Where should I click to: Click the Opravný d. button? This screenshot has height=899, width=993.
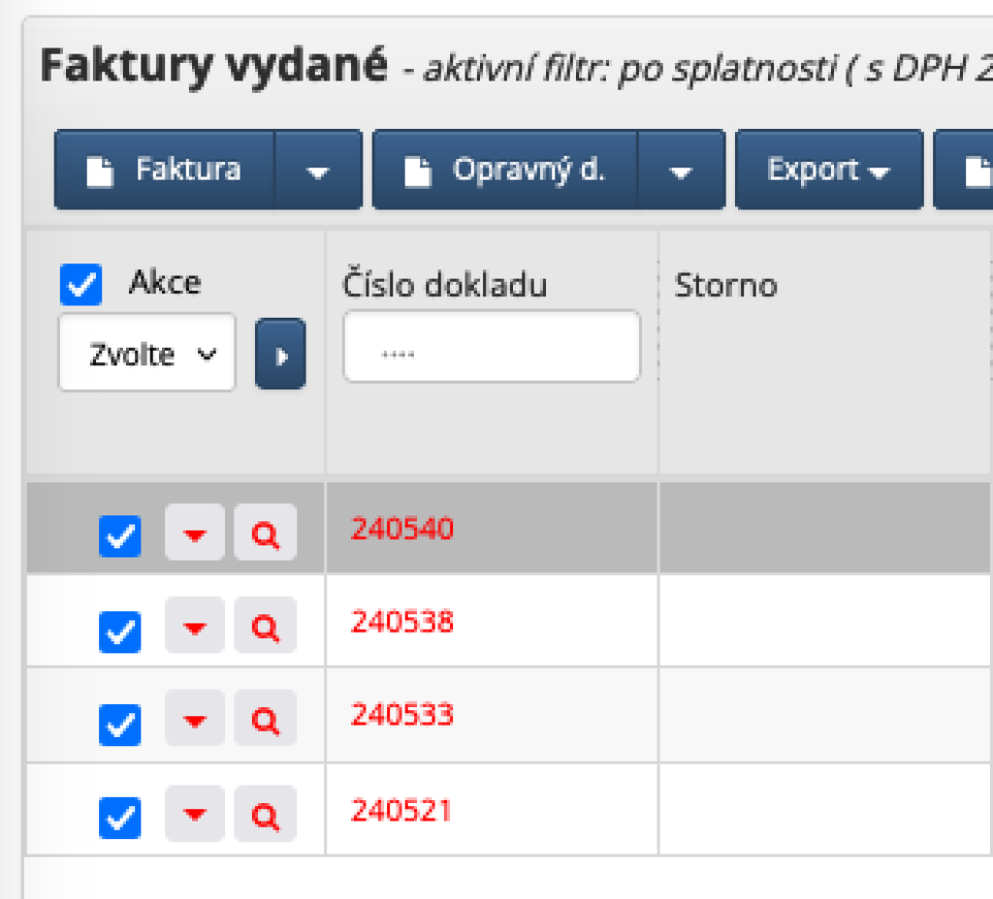[505, 170]
